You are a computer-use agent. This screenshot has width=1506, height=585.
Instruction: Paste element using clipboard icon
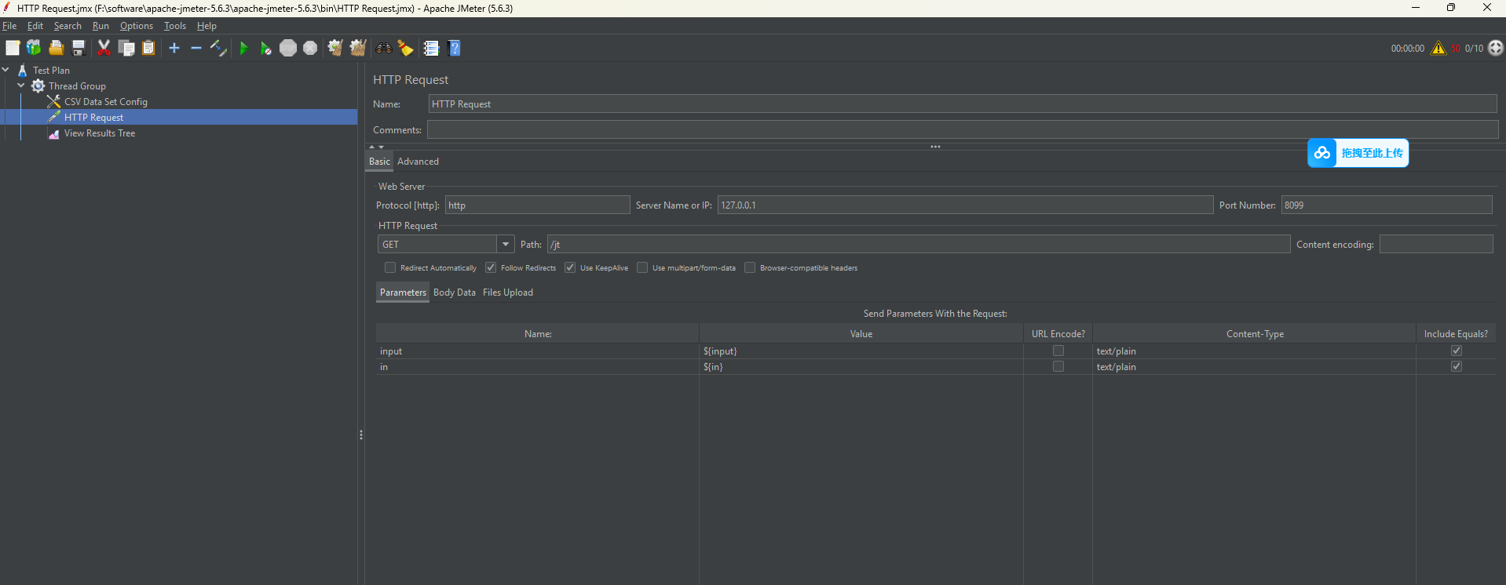(x=148, y=48)
